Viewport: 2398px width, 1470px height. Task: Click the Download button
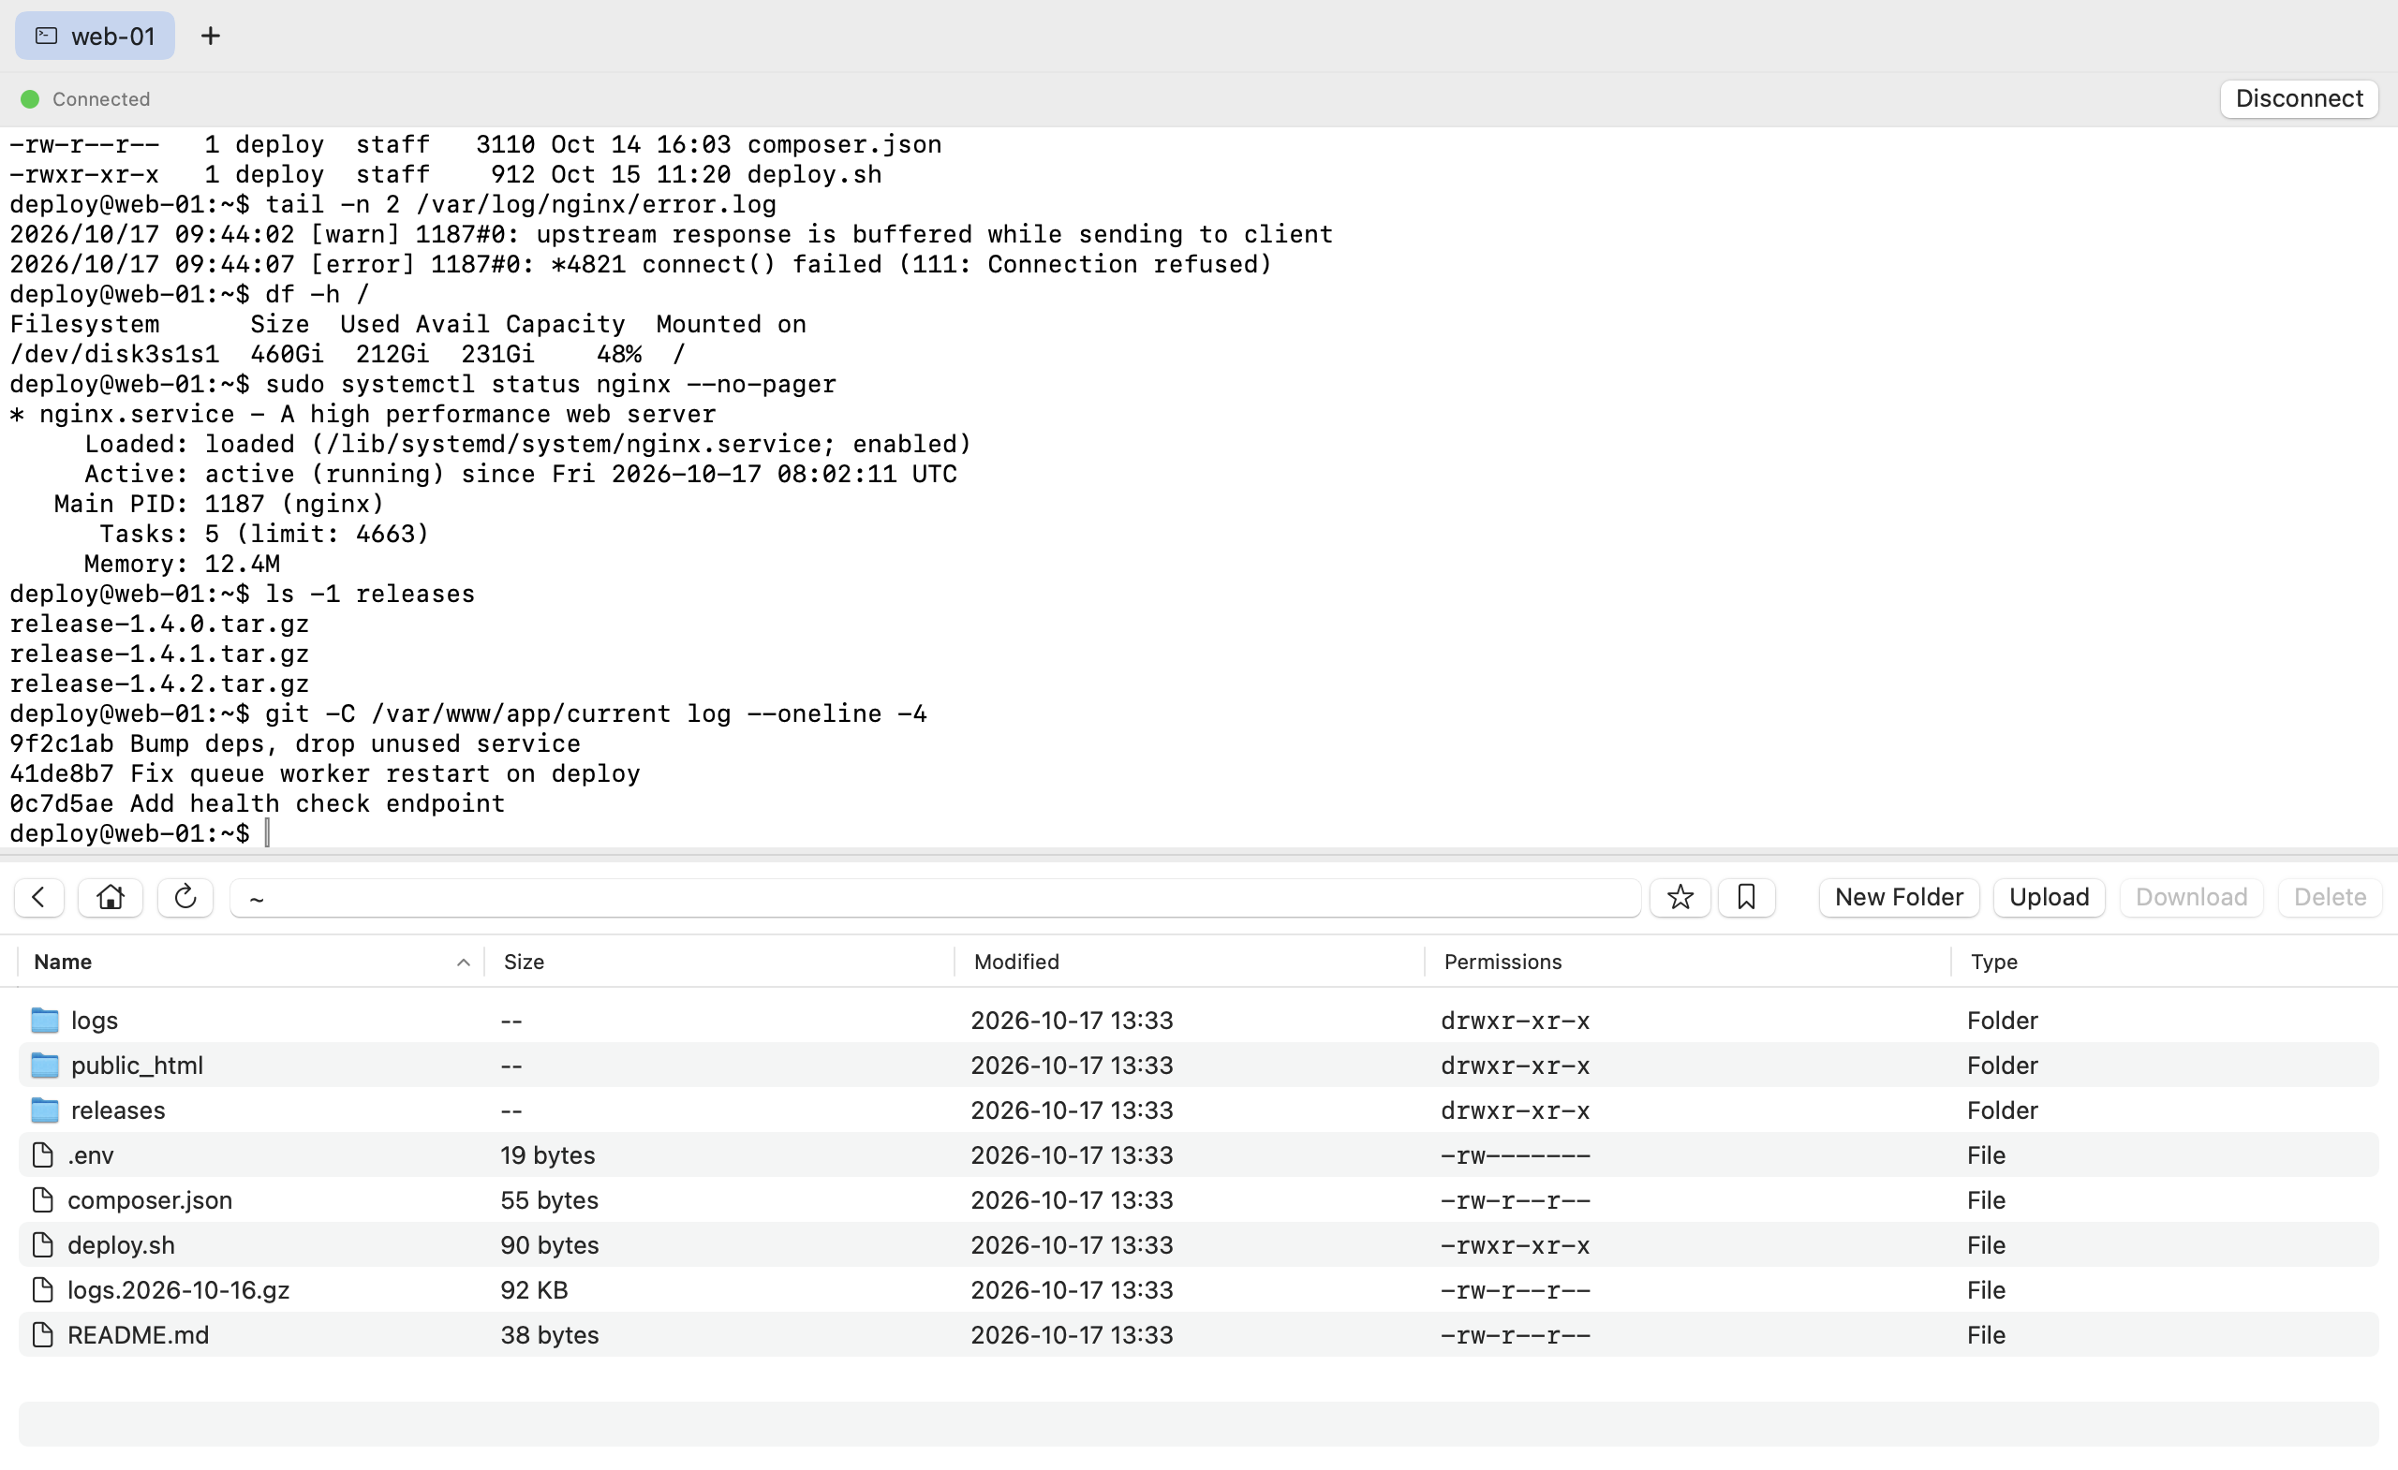(x=2191, y=896)
